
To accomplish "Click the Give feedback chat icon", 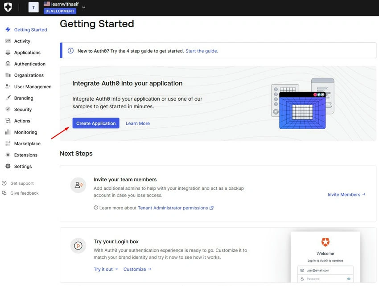I will click(4, 193).
